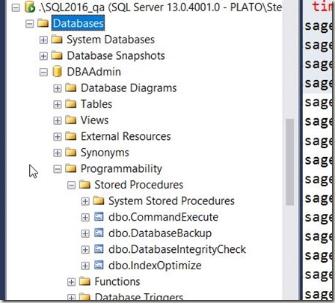This screenshot has height=303, width=335.
Task: Expand the External Resources folder
Action: point(58,137)
